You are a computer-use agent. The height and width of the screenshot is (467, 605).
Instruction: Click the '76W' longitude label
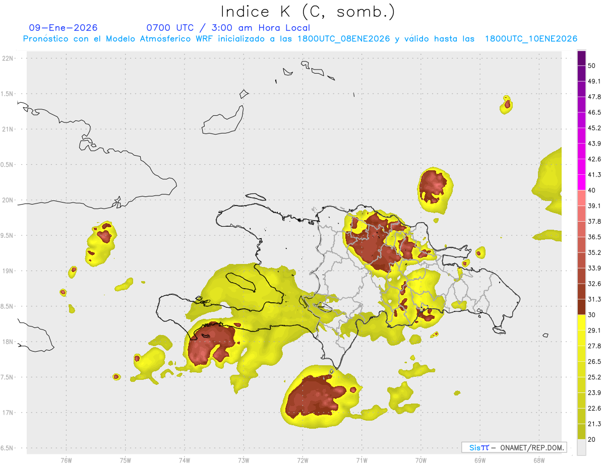pyautogui.click(x=66, y=460)
